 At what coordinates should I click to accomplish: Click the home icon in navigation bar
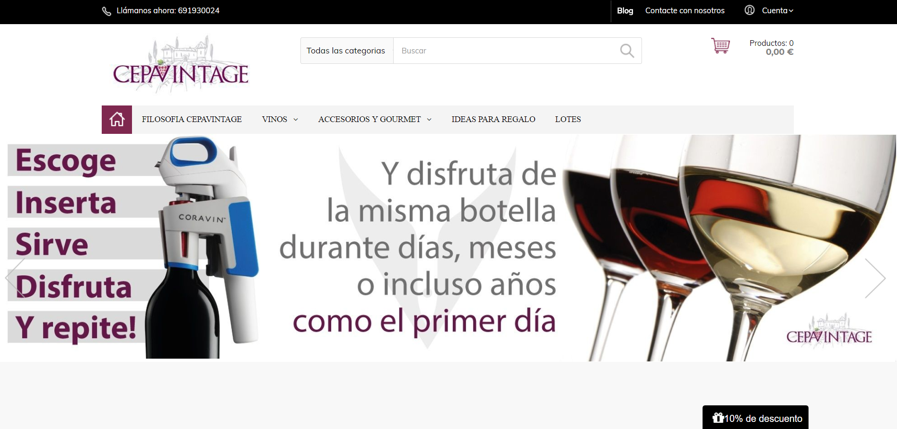pos(117,119)
